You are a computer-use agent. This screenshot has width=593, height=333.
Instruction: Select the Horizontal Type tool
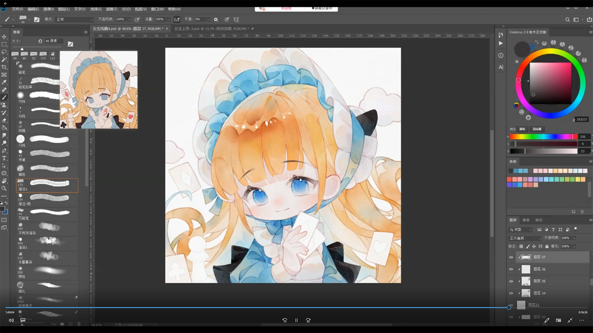4,158
